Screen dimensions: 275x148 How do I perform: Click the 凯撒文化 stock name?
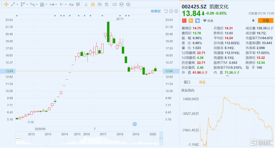[x=219, y=7]
